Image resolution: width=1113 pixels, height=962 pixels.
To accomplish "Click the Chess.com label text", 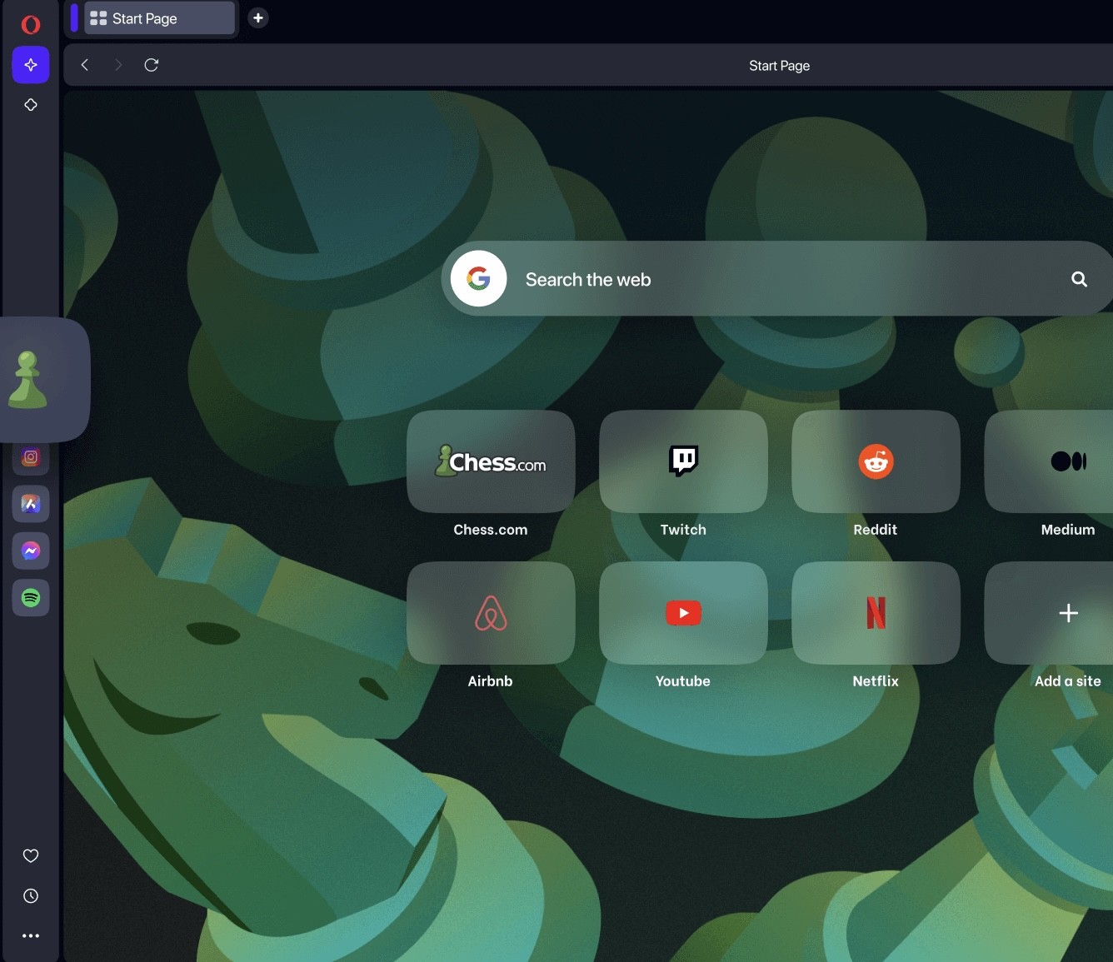I will pyautogui.click(x=491, y=530).
